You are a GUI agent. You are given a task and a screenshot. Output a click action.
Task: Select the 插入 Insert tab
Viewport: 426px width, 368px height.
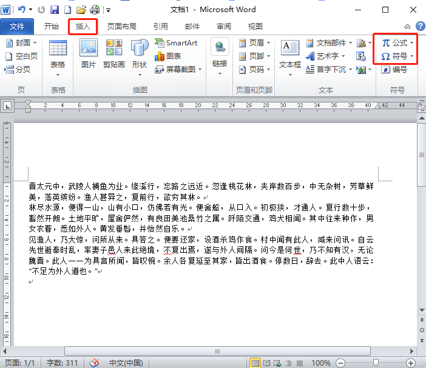(83, 27)
